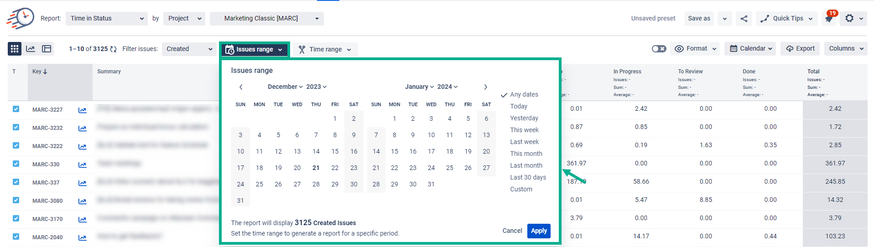Pick December 21 in the calendar
Viewport: 874px width, 247px height.
316,168
